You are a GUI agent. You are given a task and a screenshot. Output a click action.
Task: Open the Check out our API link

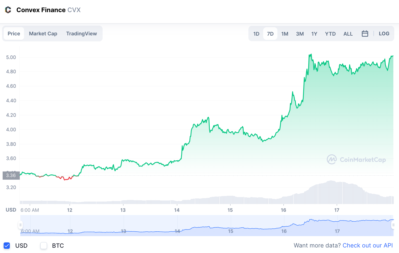click(x=368, y=245)
